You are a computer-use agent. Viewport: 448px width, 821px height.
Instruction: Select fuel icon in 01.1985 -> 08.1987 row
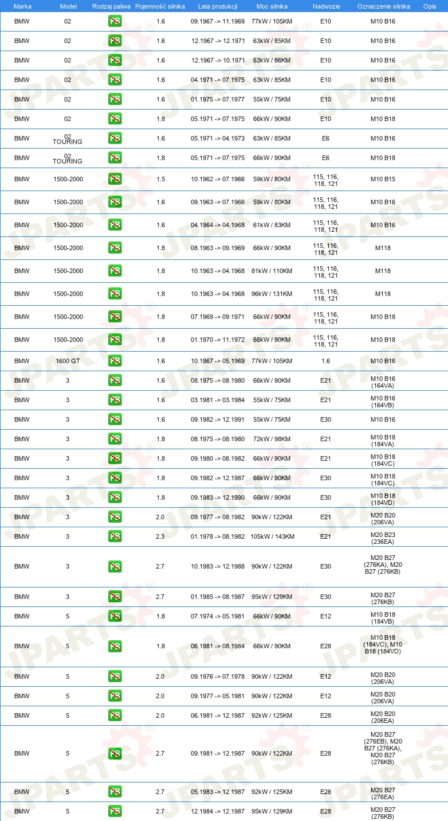click(115, 597)
